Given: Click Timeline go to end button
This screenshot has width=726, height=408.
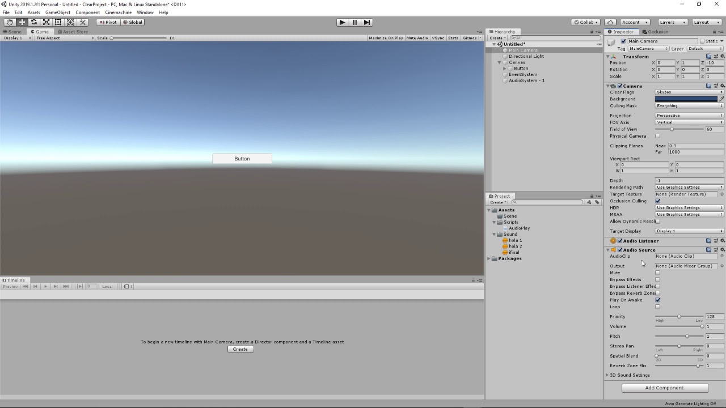Looking at the screenshot, I should point(66,286).
